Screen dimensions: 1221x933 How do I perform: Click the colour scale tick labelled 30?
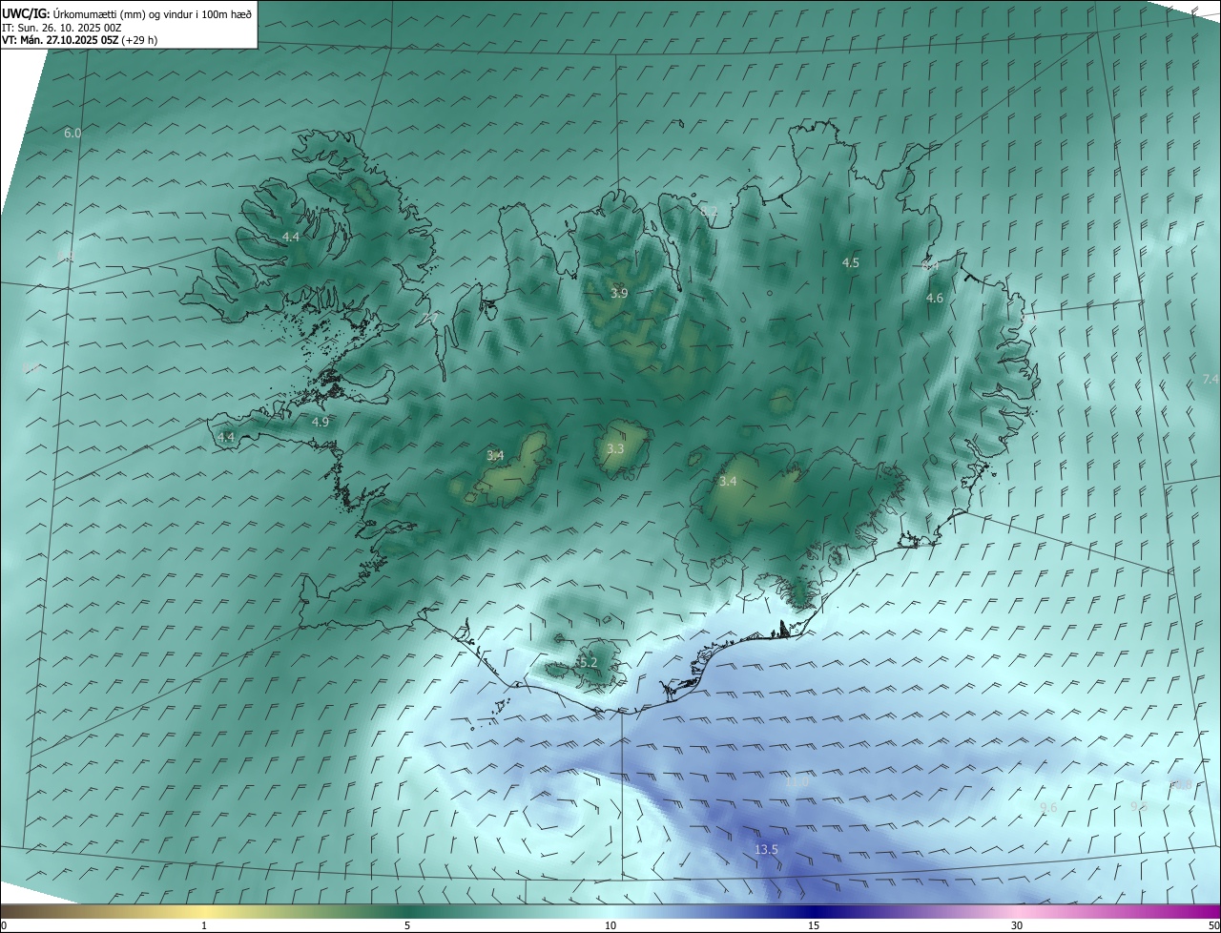[1017, 925]
